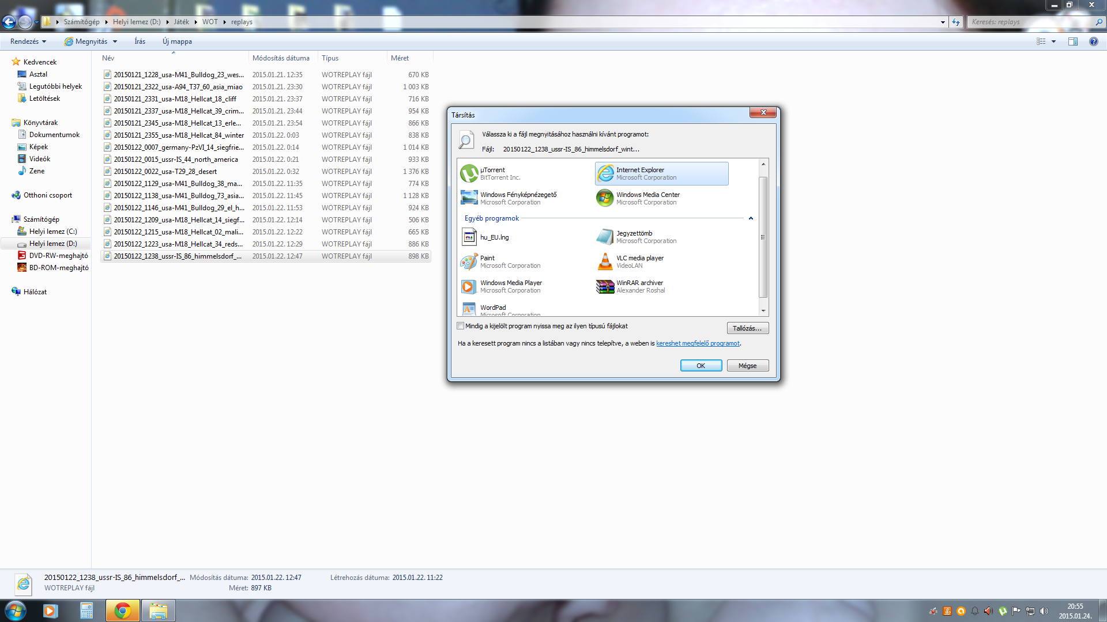This screenshot has width=1107, height=622.
Task: Pick the Paint program icon
Action: coord(469,261)
